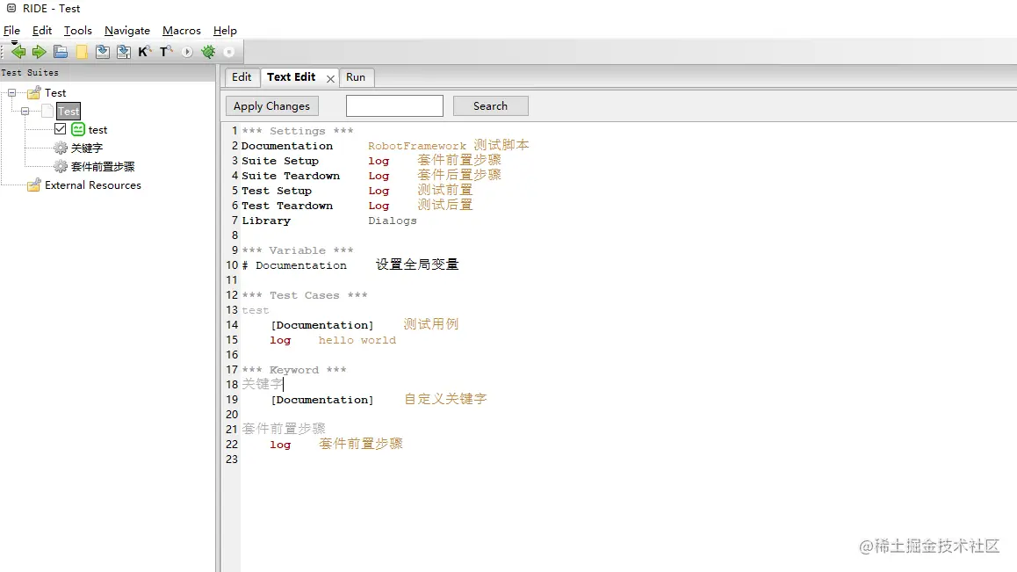Click '设置全局变量' on line 10

[417, 264]
